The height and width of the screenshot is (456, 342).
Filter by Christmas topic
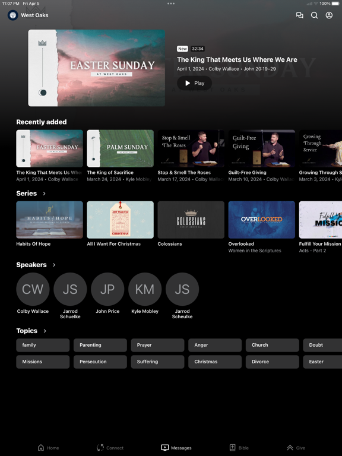pyautogui.click(x=215, y=362)
